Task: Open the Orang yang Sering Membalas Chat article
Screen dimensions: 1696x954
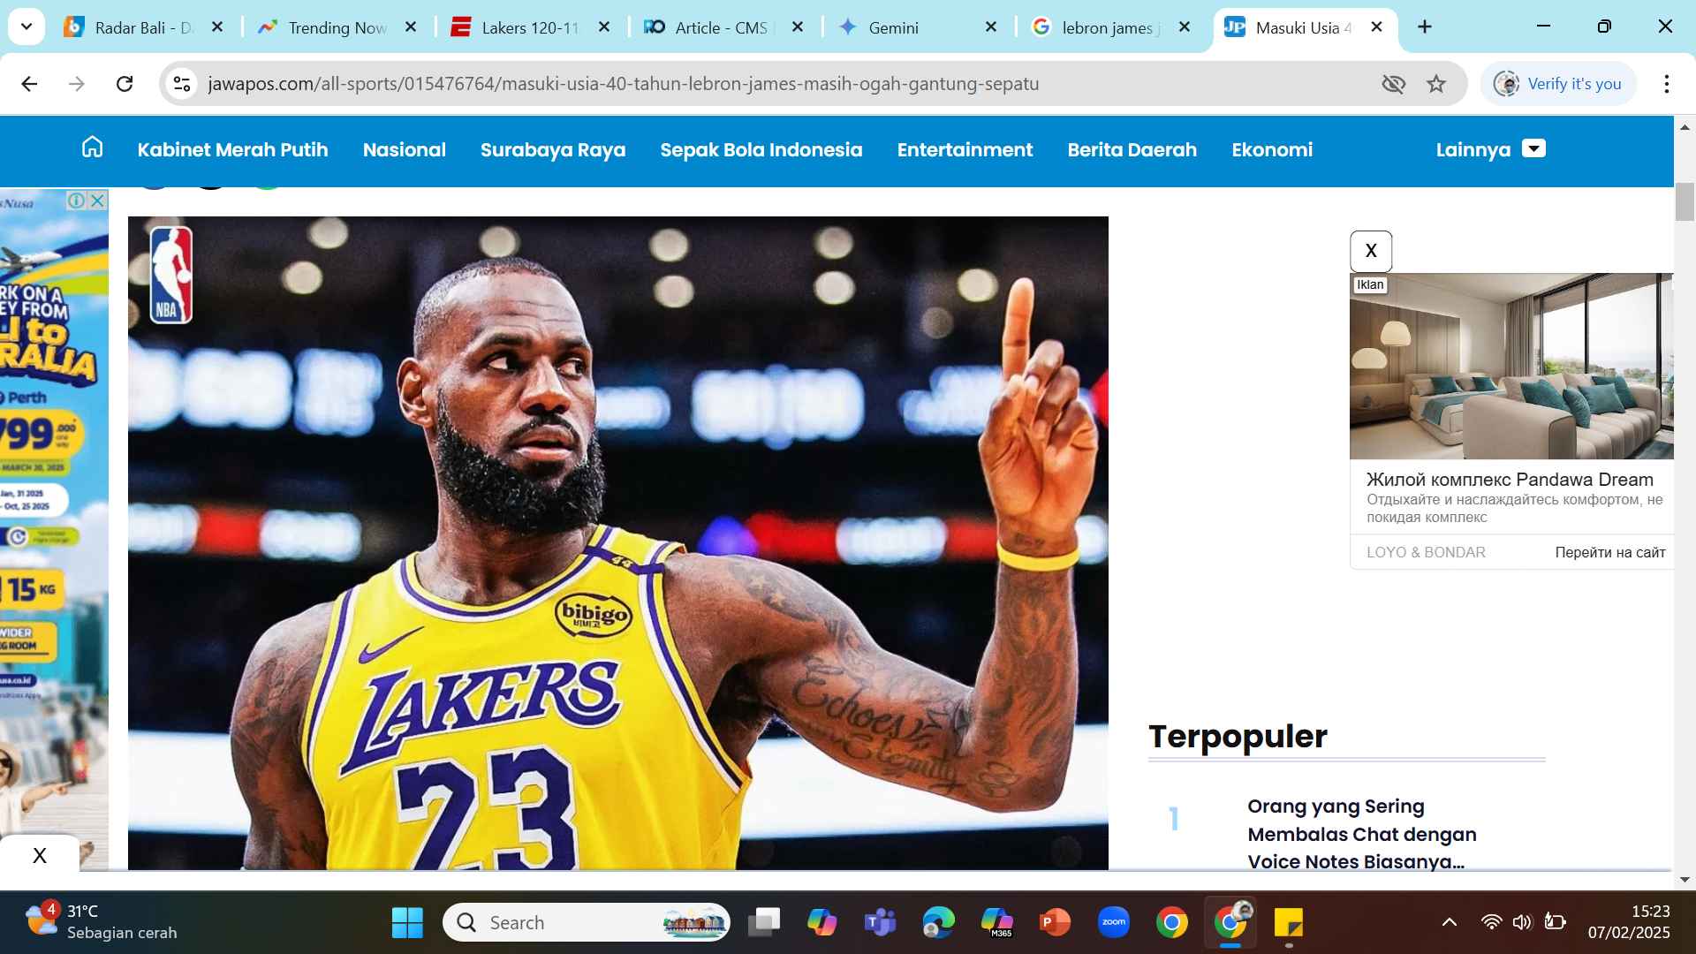Action: 1361,834
